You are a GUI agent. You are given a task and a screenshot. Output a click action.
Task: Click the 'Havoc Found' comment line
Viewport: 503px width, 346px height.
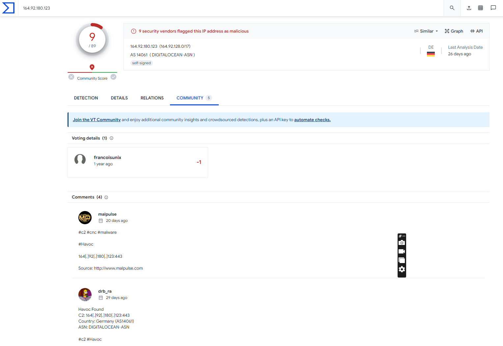91,309
